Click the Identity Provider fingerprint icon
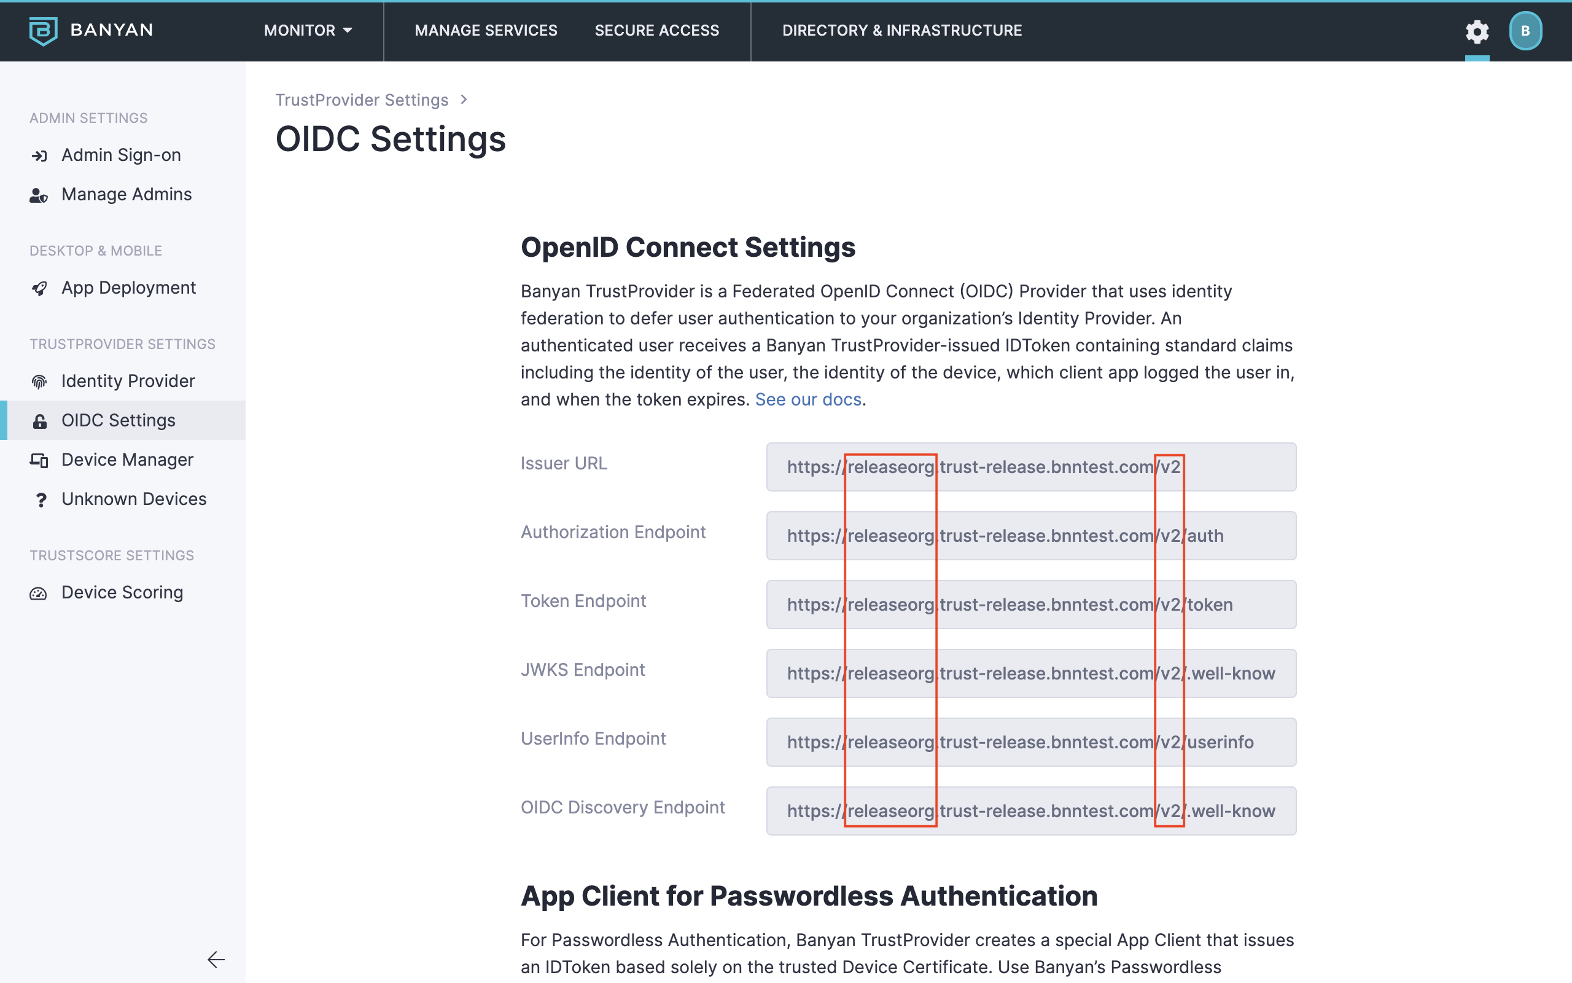Screen dimensions: 1572x983 point(39,382)
